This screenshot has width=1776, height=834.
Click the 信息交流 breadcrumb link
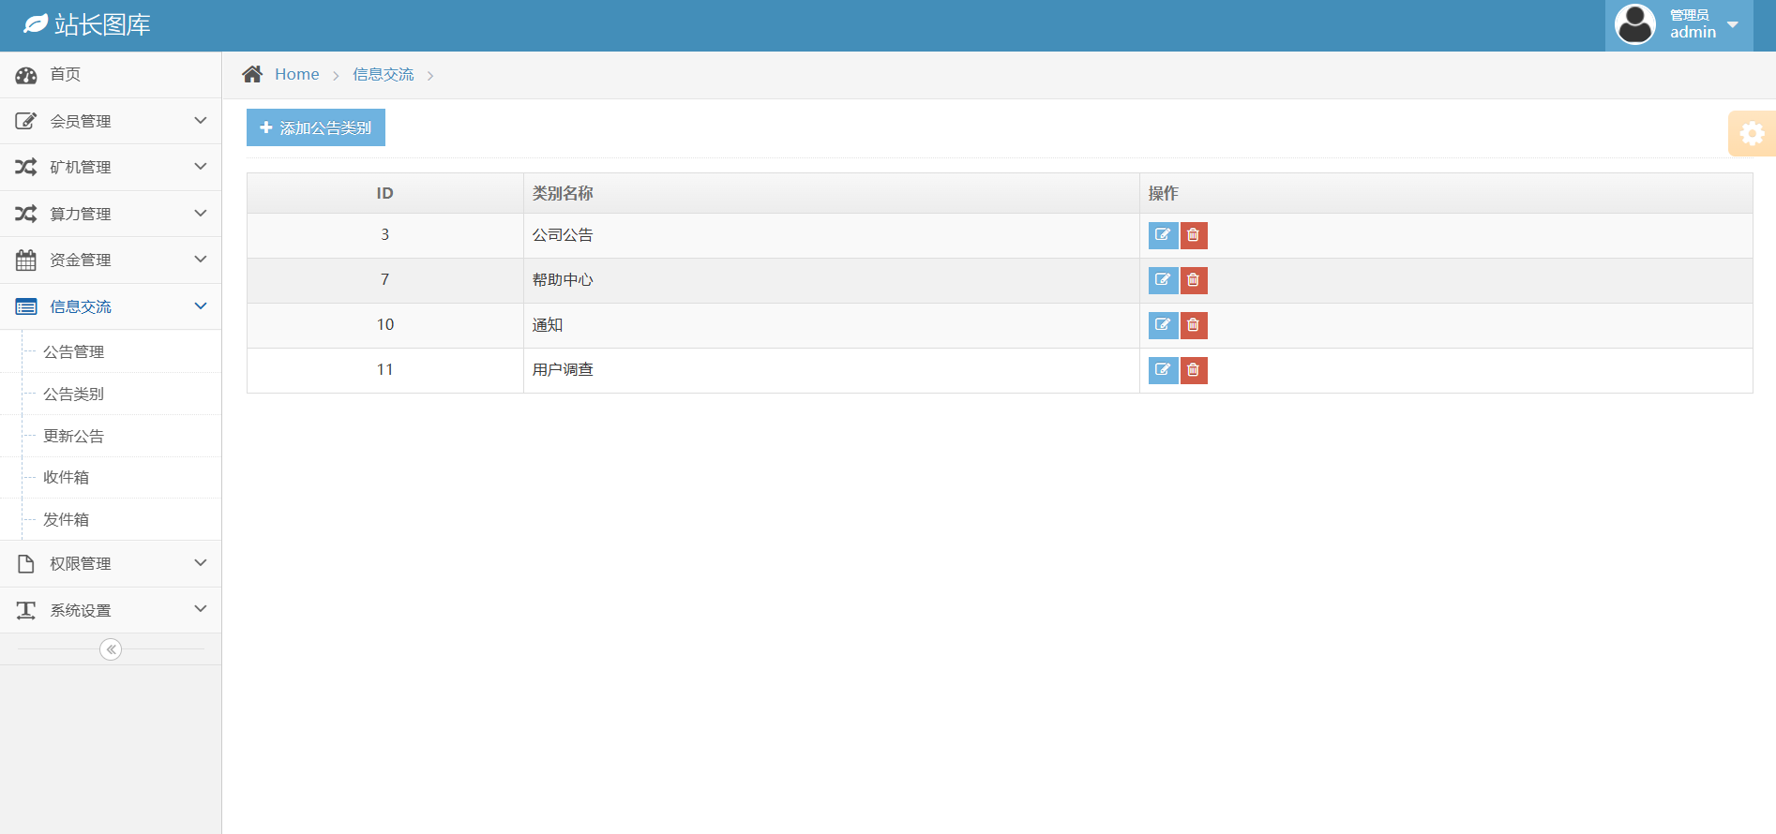click(383, 75)
